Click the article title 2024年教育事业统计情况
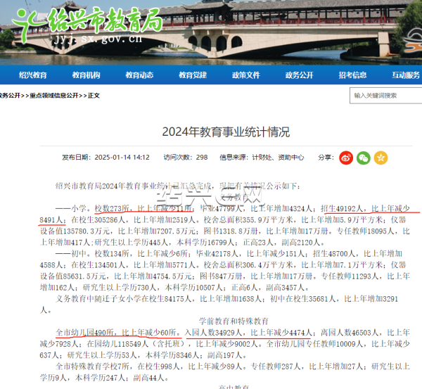422x389 pixels. (x=226, y=132)
